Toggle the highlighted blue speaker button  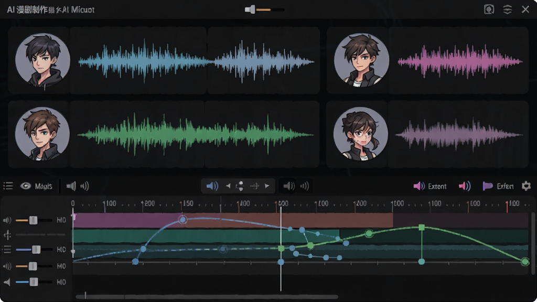click(212, 186)
